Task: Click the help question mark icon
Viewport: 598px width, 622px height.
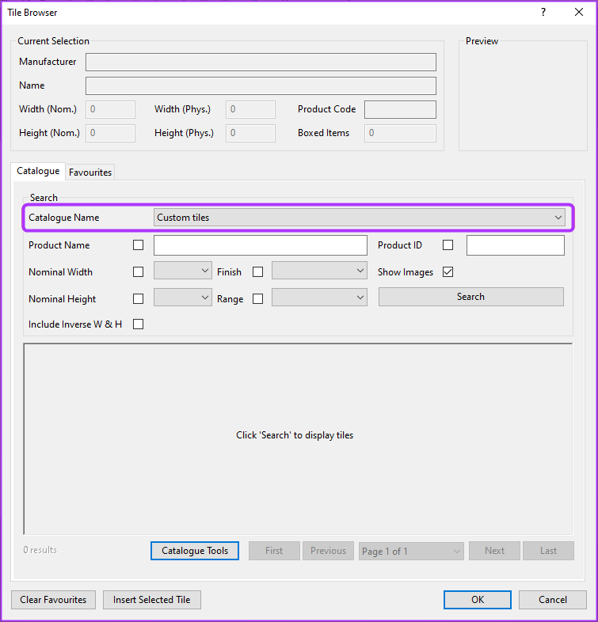Action: (x=543, y=12)
